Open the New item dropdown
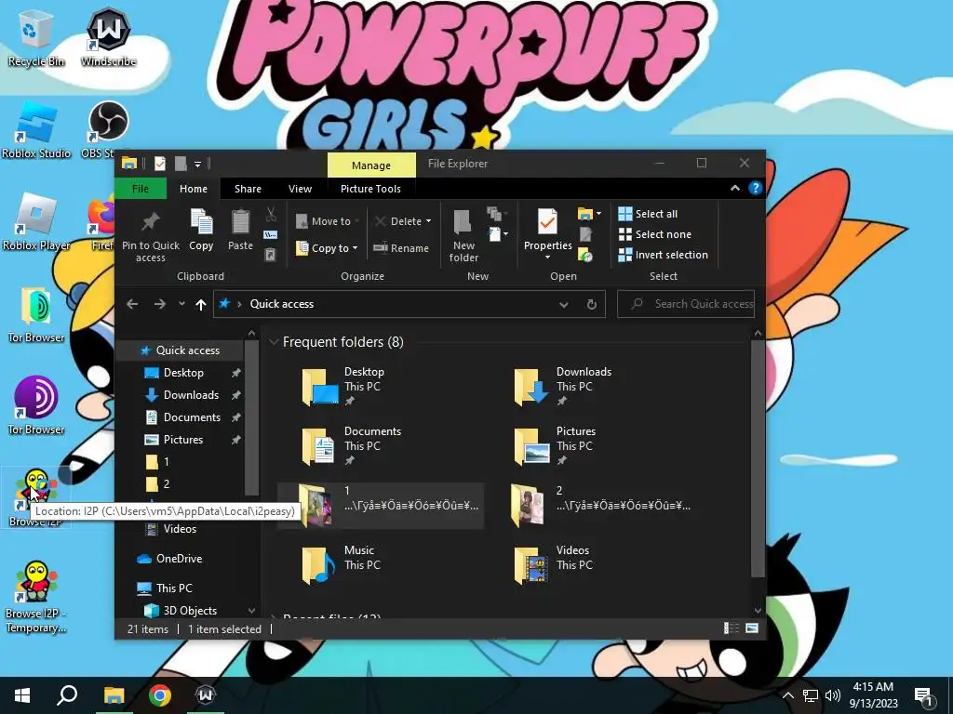953x714 pixels. pos(498,233)
